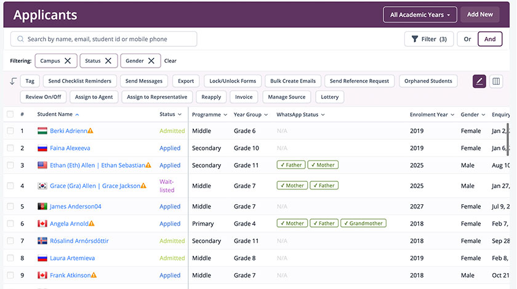
Task: Tick the checkbox for Grace Allen
Action: pos(10,186)
